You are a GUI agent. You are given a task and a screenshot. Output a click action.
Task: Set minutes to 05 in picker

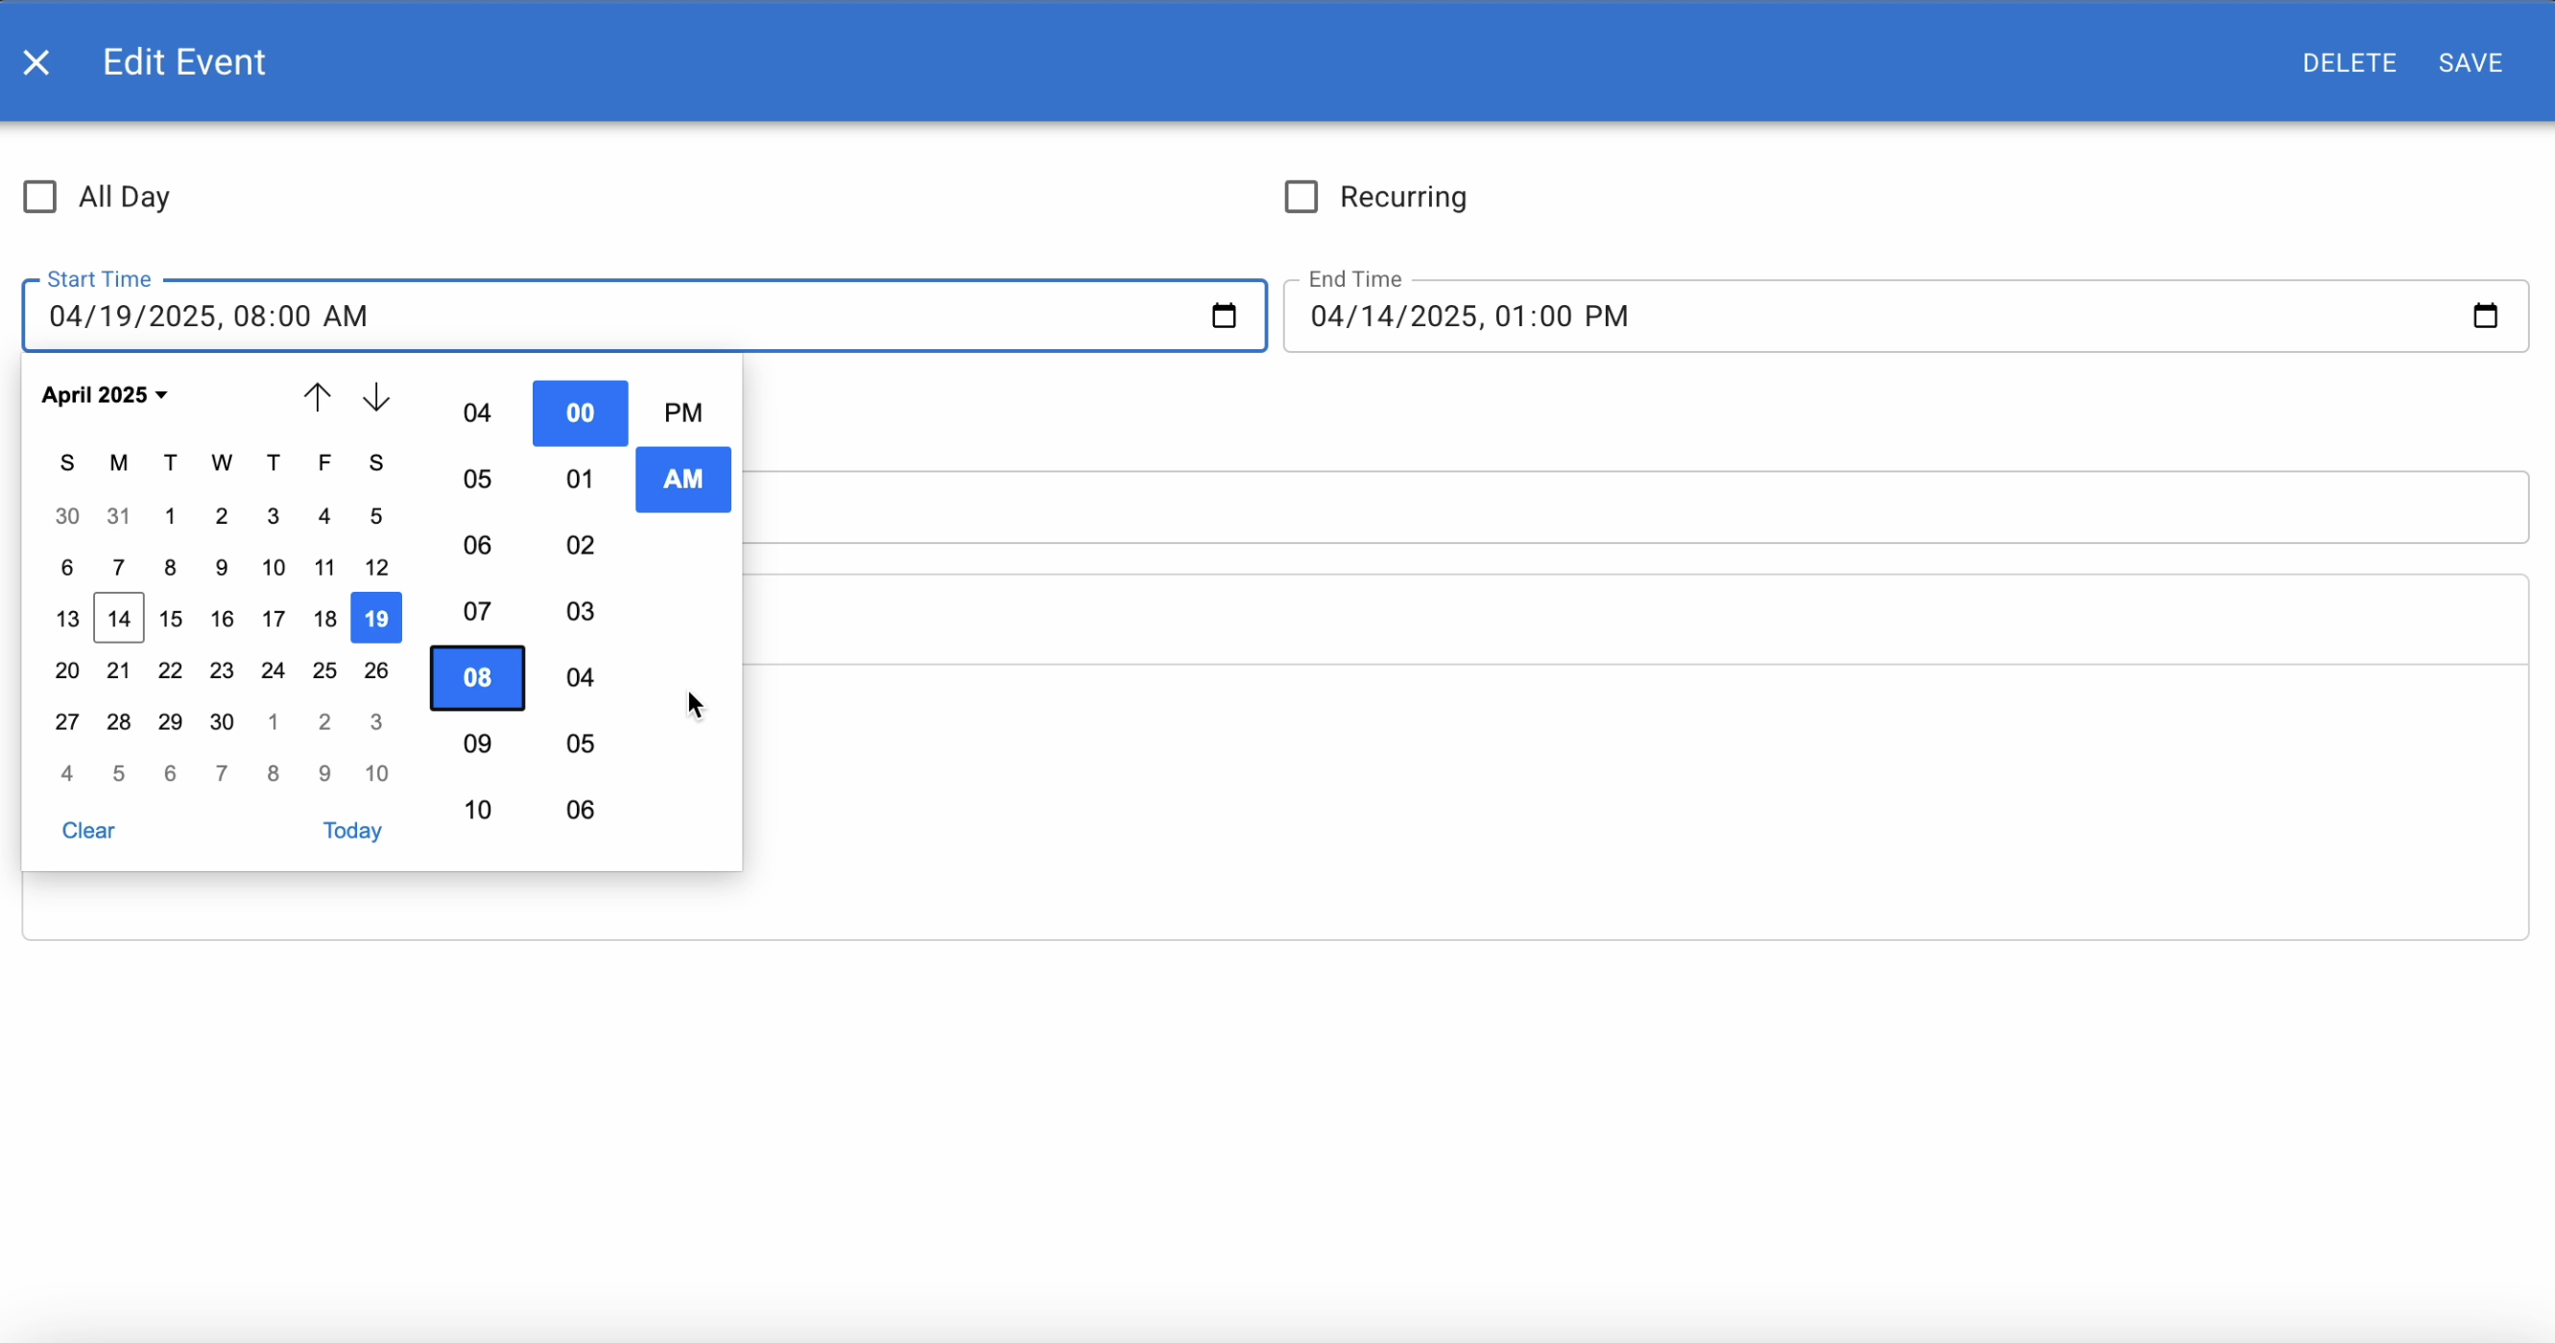581,744
